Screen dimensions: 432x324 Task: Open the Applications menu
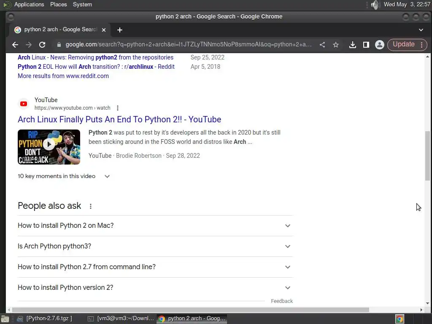click(29, 4)
